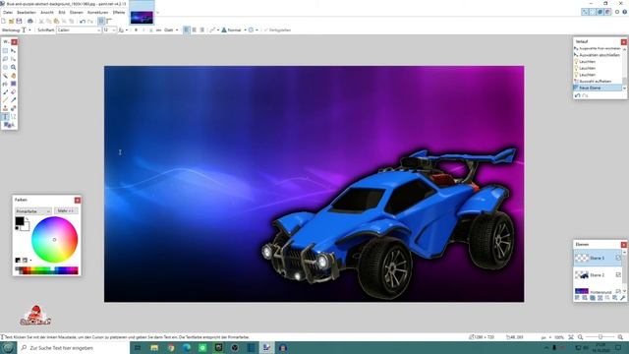Screen dimensions: 629x354
Task: Select the Rectangle Select tool
Action: [x=5, y=51]
